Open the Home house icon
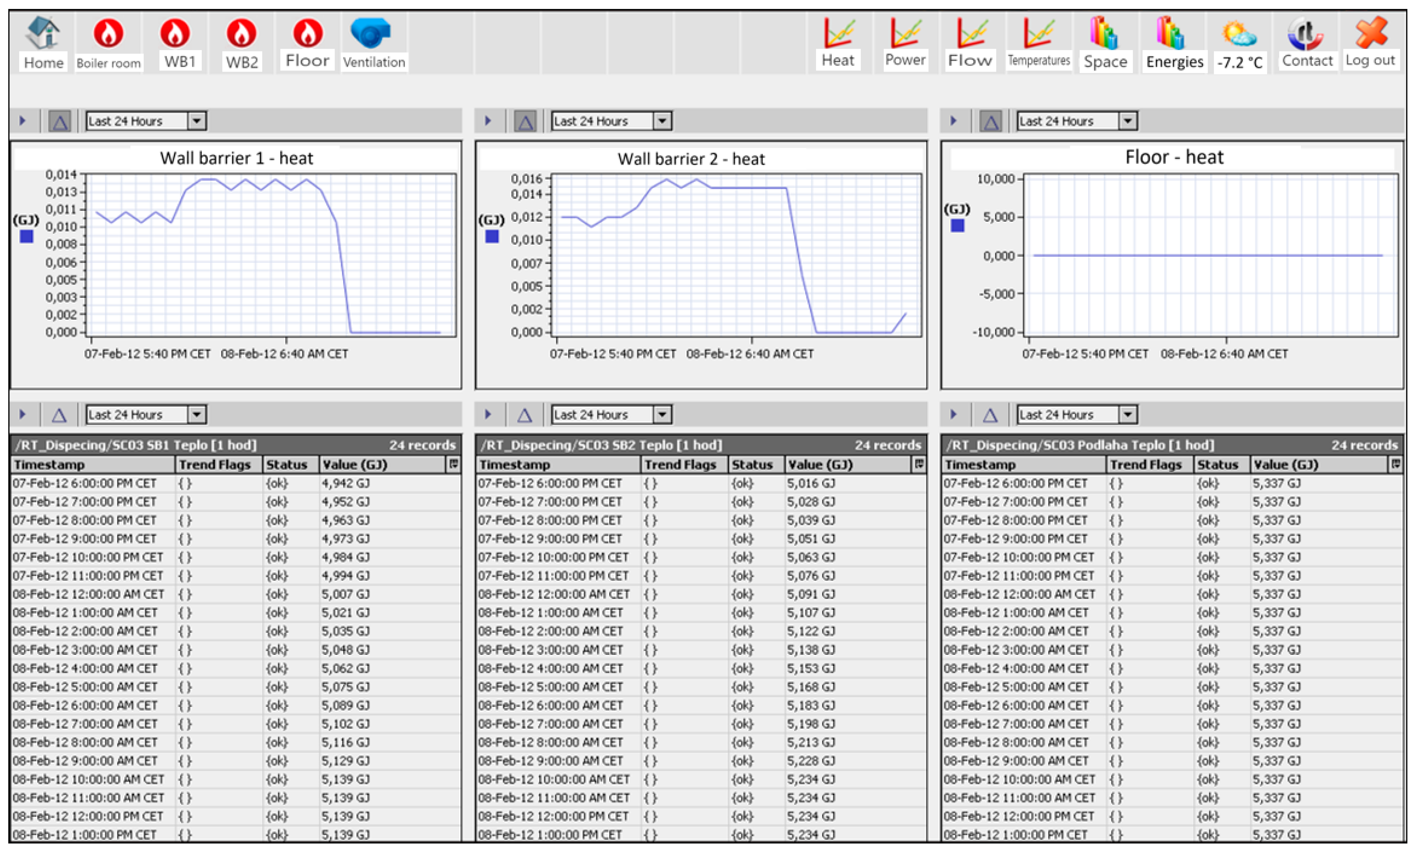Viewport: 1415px width, 853px height. point(43,33)
